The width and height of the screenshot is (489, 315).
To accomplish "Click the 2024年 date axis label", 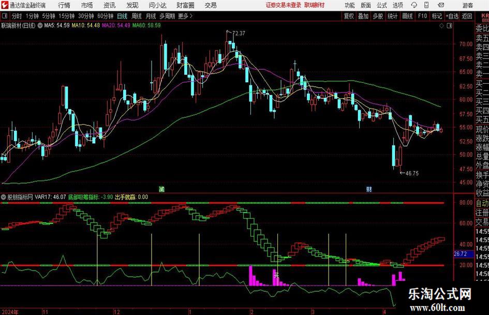I will 10,312.
